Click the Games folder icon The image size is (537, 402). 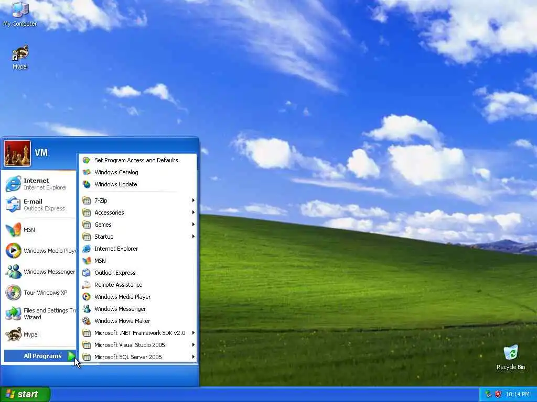87,225
